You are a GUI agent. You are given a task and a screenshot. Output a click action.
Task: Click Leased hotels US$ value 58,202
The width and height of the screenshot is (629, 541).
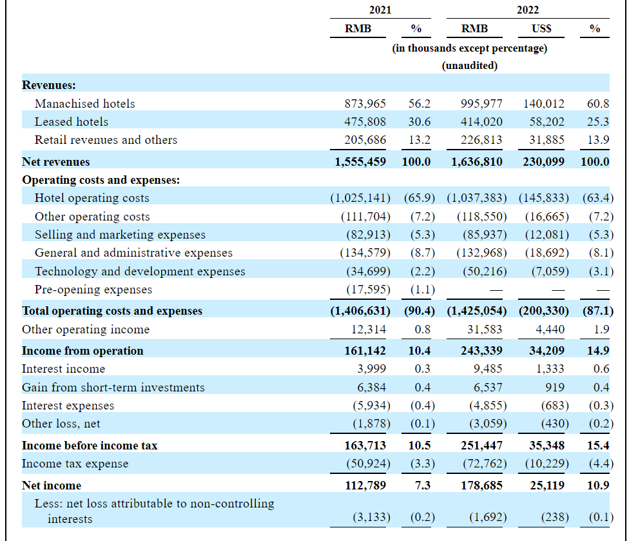pos(547,122)
